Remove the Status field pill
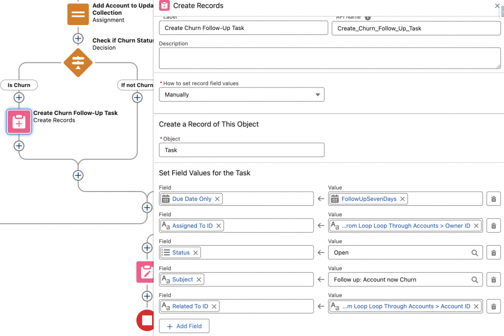The width and height of the screenshot is (504, 336). [195, 252]
